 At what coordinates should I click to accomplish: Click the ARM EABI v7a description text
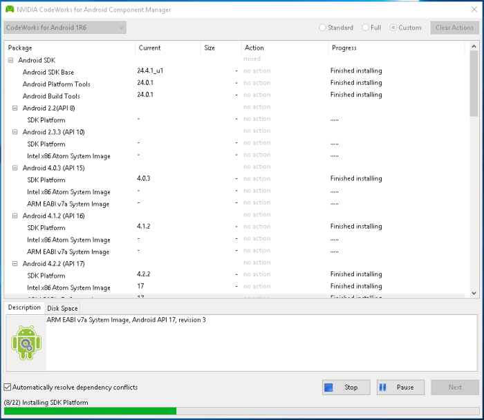(x=126, y=320)
